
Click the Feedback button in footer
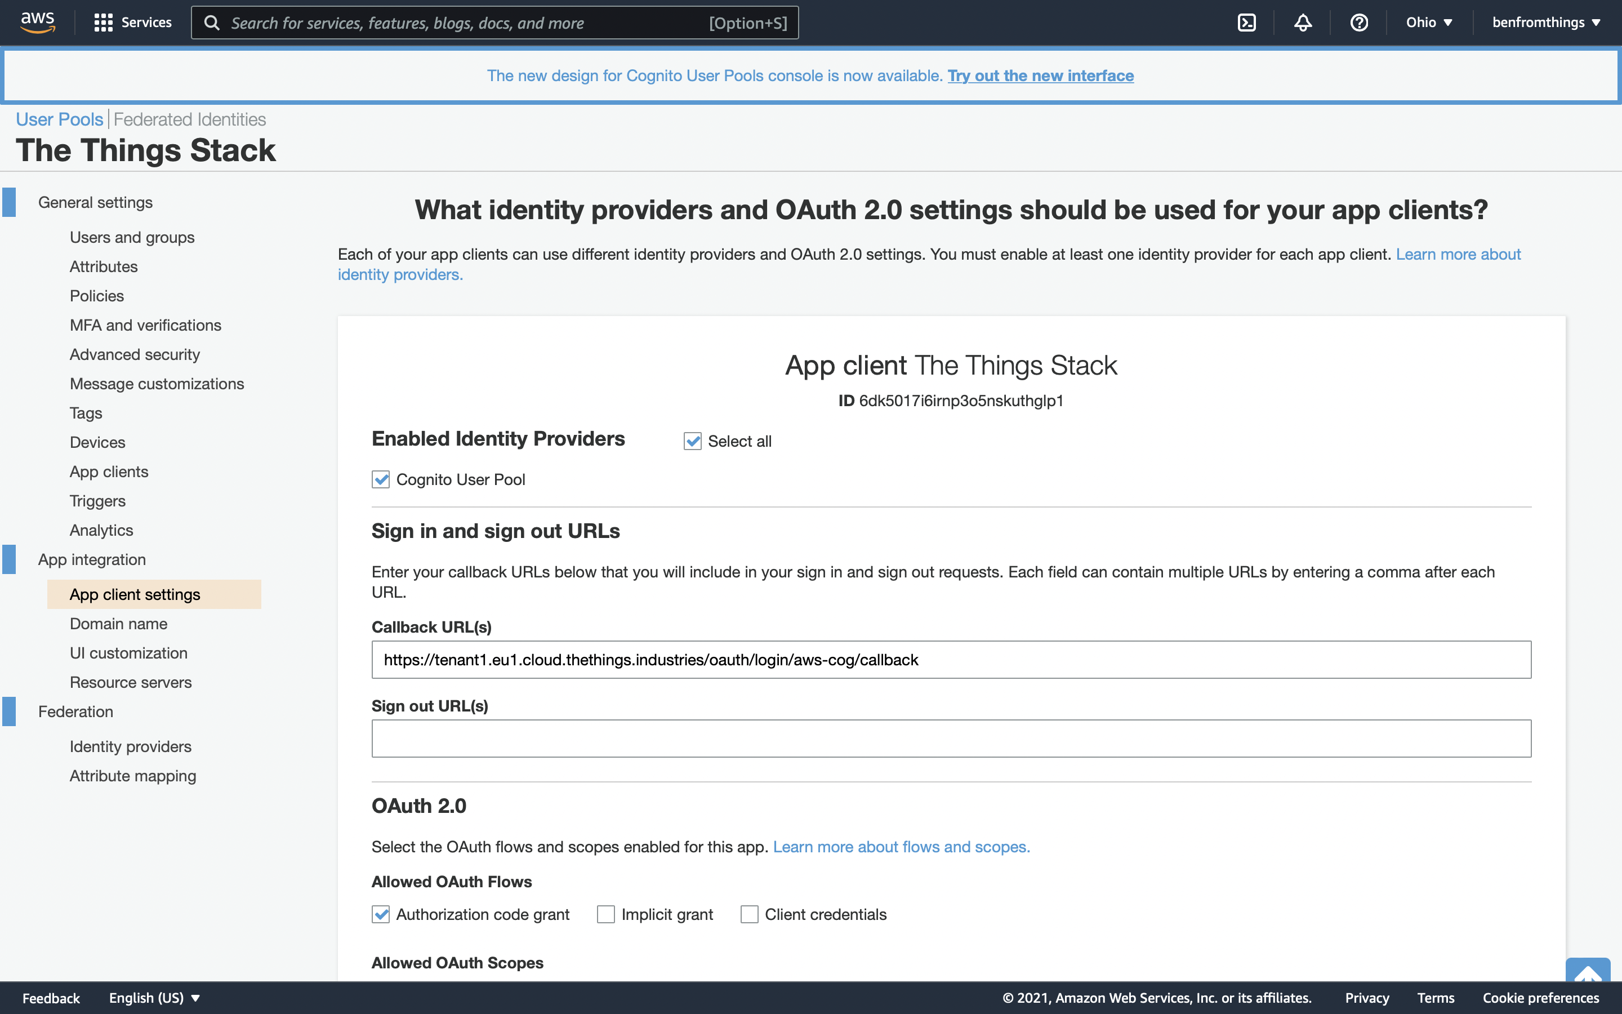click(x=51, y=998)
